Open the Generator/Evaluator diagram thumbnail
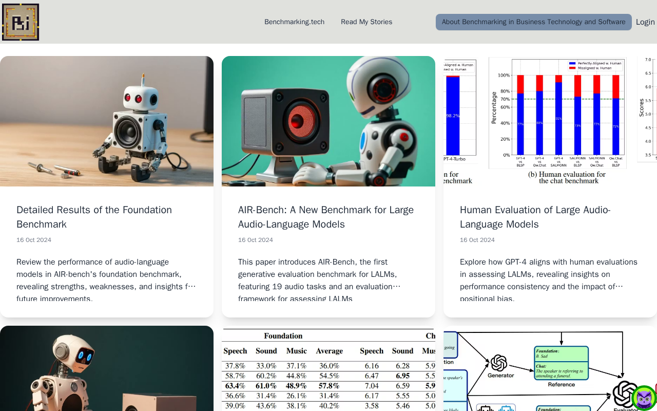 (x=550, y=368)
